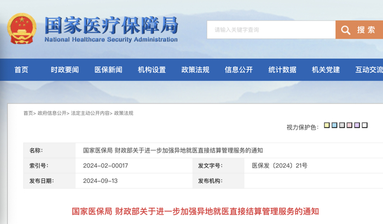Open the 政策法规 nav item
Viewport: 383px width, 224px height.
coord(195,70)
